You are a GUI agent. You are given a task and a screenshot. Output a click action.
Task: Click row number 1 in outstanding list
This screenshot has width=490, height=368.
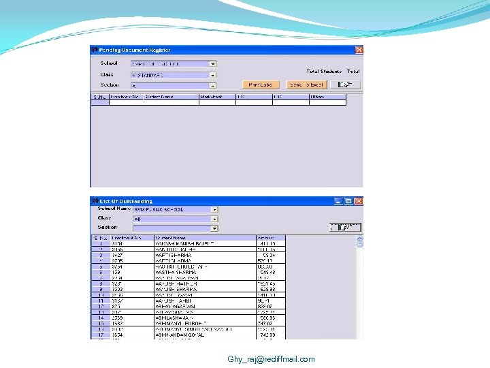click(101, 244)
